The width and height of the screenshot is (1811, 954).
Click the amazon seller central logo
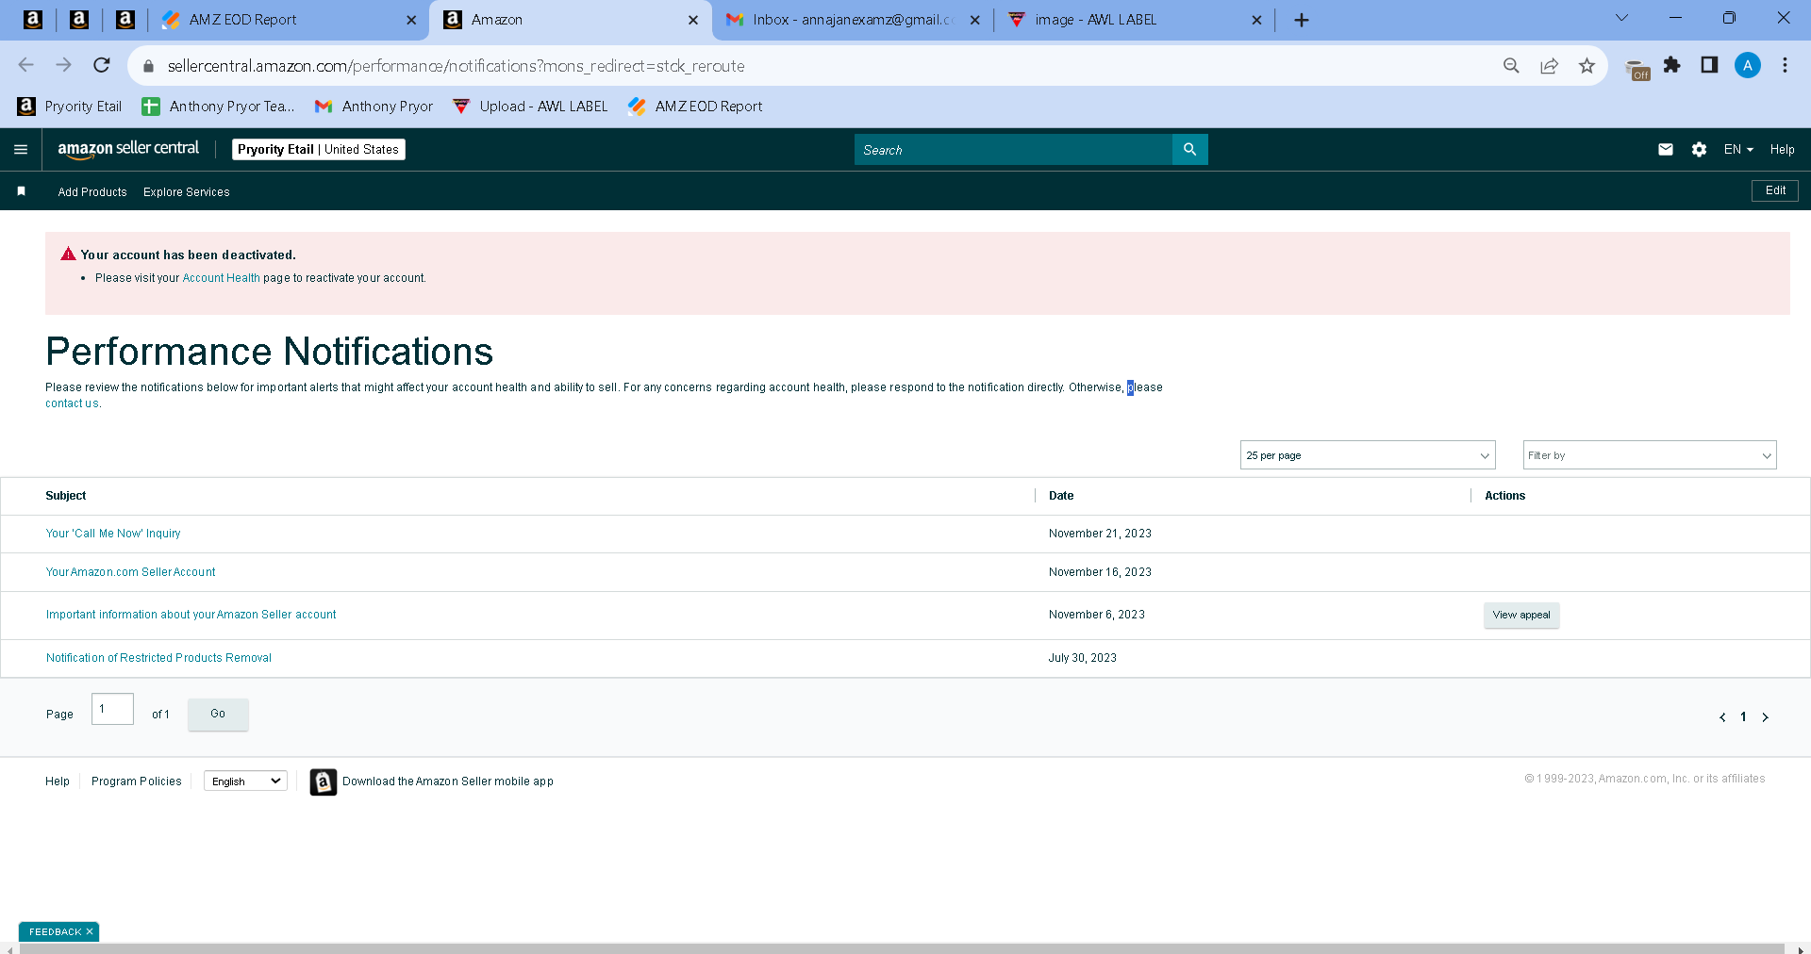(x=128, y=149)
